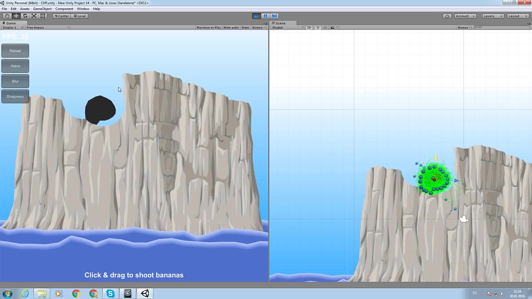Open the GameObject menu
Screen dimensions: 532x299
coord(42,9)
